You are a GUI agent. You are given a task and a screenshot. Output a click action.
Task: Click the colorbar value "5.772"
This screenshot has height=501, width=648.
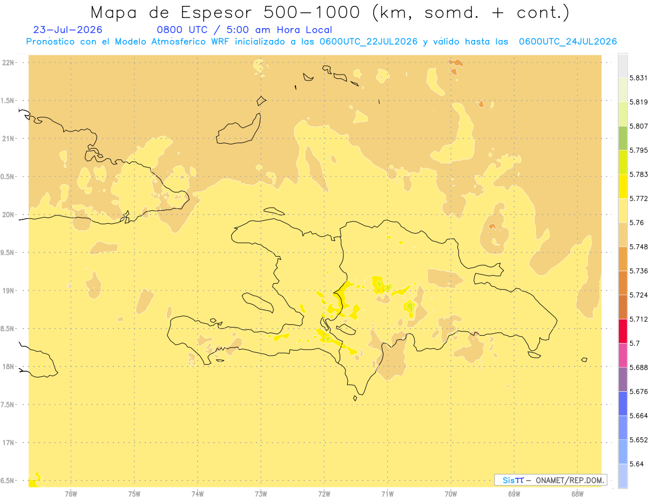639,198
